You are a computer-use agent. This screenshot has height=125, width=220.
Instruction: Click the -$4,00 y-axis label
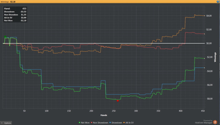tap(209, 71)
